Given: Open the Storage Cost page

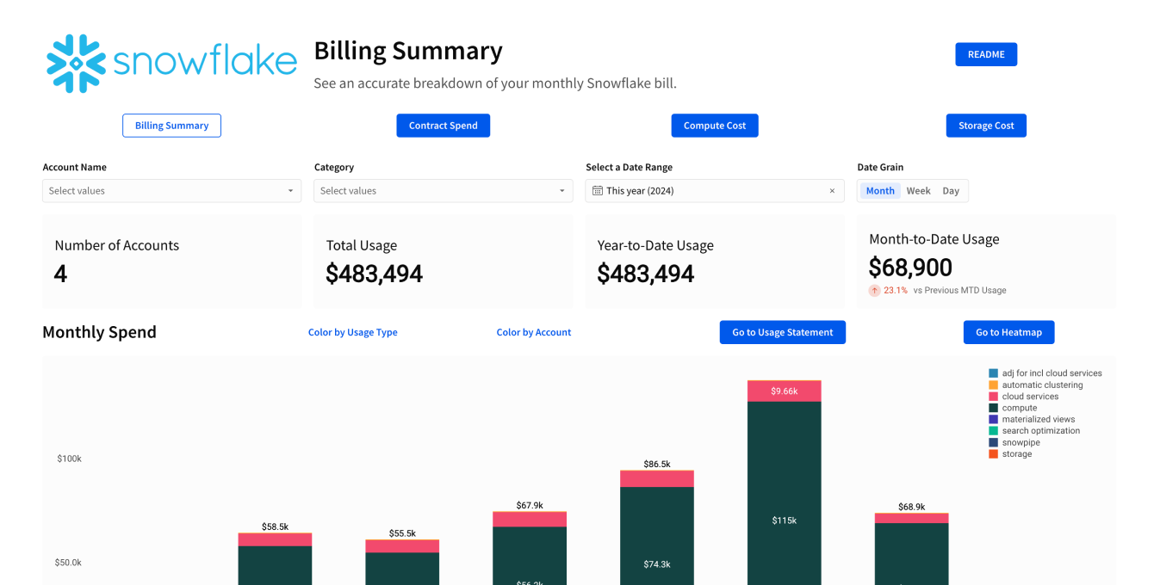Looking at the screenshot, I should [x=986, y=126].
